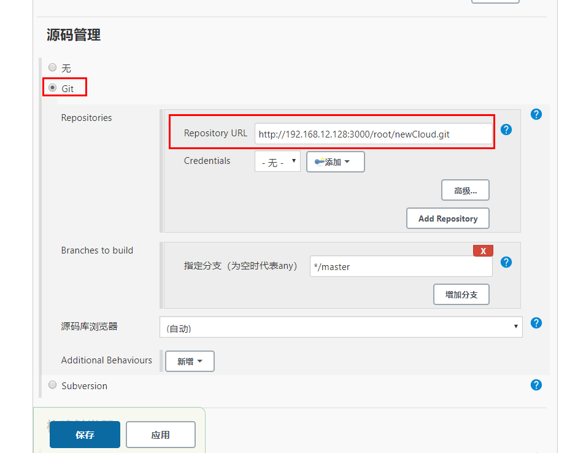This screenshot has width=586, height=453.
Task: Open help for 源码库浏览器 setting
Action: click(536, 323)
